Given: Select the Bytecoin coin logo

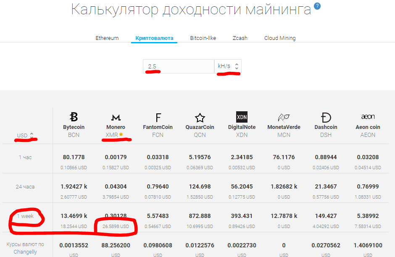Looking at the screenshot, I should (74, 117).
